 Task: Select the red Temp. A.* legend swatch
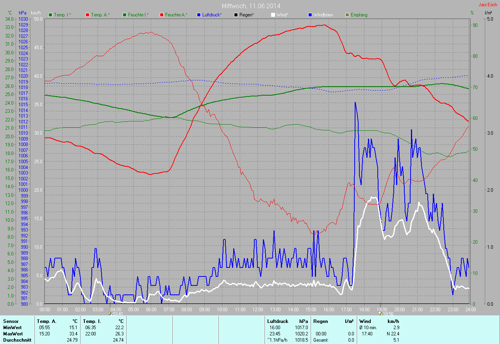[x=87, y=15]
